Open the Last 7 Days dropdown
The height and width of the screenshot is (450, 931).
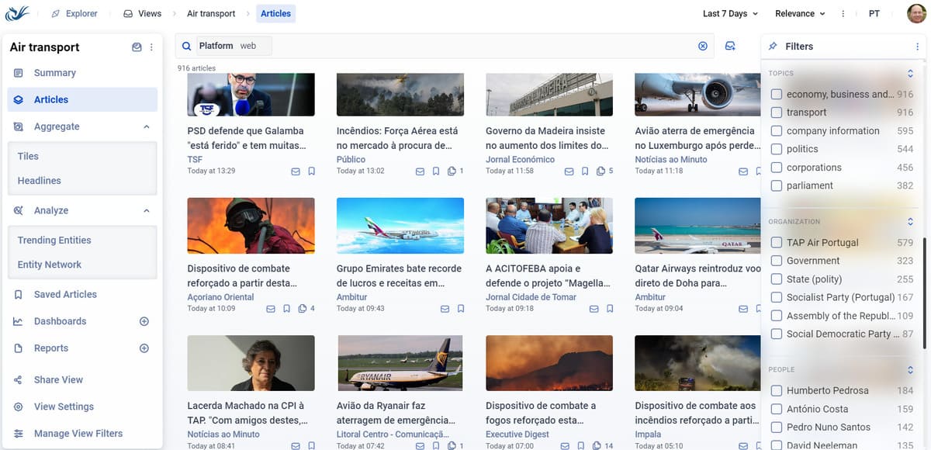730,14
